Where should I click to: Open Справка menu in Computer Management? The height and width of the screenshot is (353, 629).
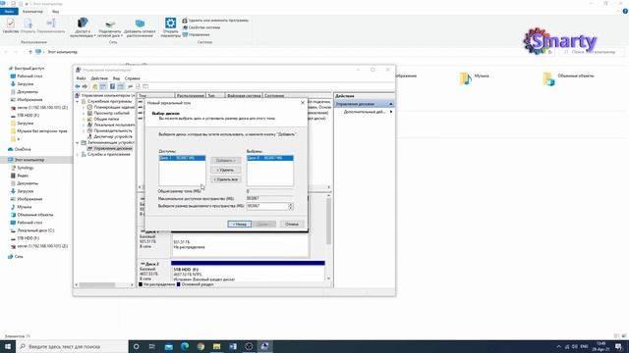click(x=133, y=78)
